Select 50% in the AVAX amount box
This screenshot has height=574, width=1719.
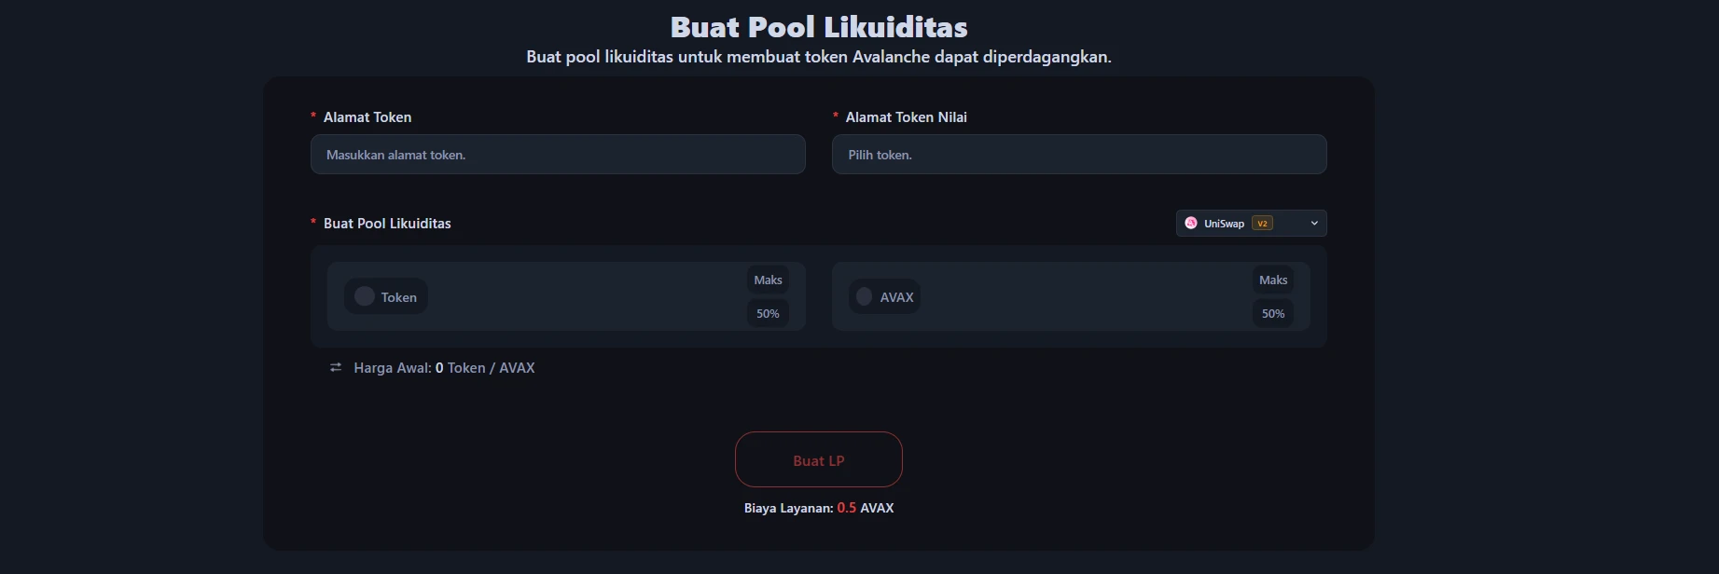tap(1273, 314)
